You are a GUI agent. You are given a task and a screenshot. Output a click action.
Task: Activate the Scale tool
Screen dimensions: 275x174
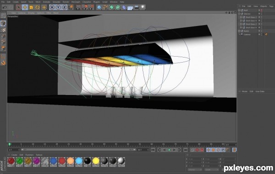(x=31, y=7)
